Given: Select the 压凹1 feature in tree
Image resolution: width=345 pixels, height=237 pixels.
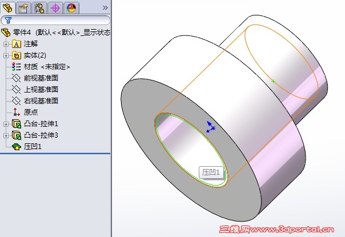Looking at the screenshot, I should tap(33, 147).
